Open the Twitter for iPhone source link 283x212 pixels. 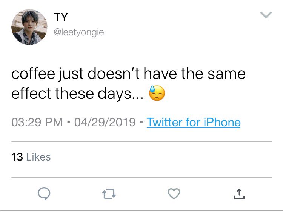(194, 122)
